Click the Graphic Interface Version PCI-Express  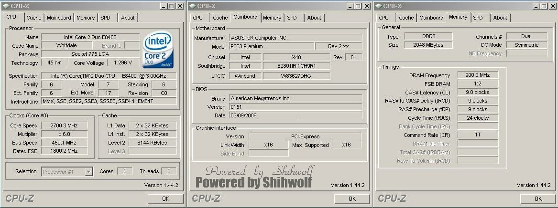click(x=305, y=136)
